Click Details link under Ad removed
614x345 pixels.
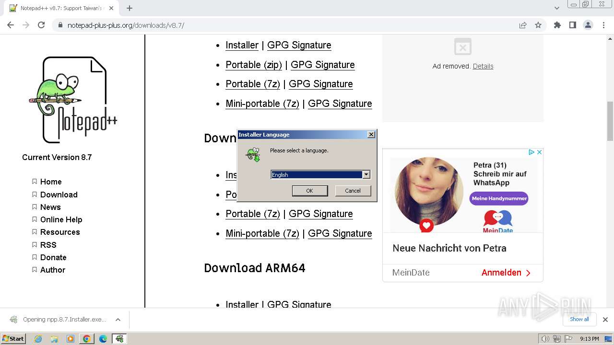tap(483, 66)
